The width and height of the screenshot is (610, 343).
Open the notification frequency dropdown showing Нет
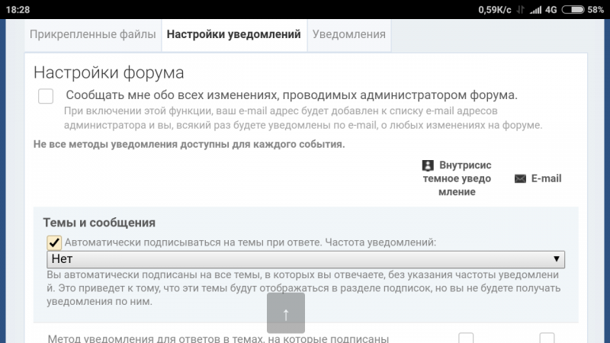point(306,259)
